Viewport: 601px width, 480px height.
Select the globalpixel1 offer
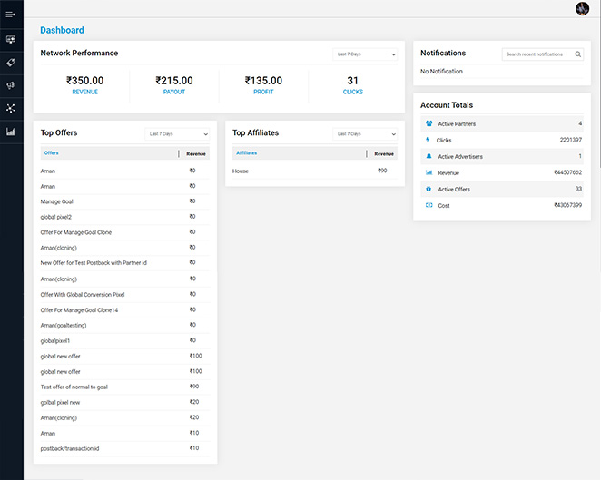pyautogui.click(x=55, y=340)
